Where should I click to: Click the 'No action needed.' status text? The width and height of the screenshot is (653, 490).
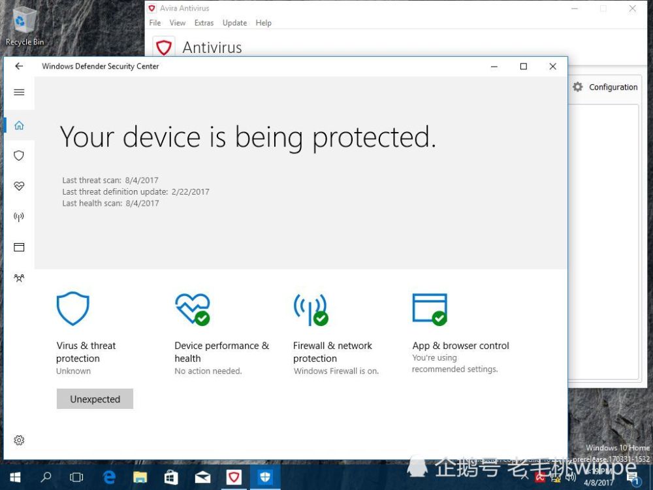(x=208, y=371)
